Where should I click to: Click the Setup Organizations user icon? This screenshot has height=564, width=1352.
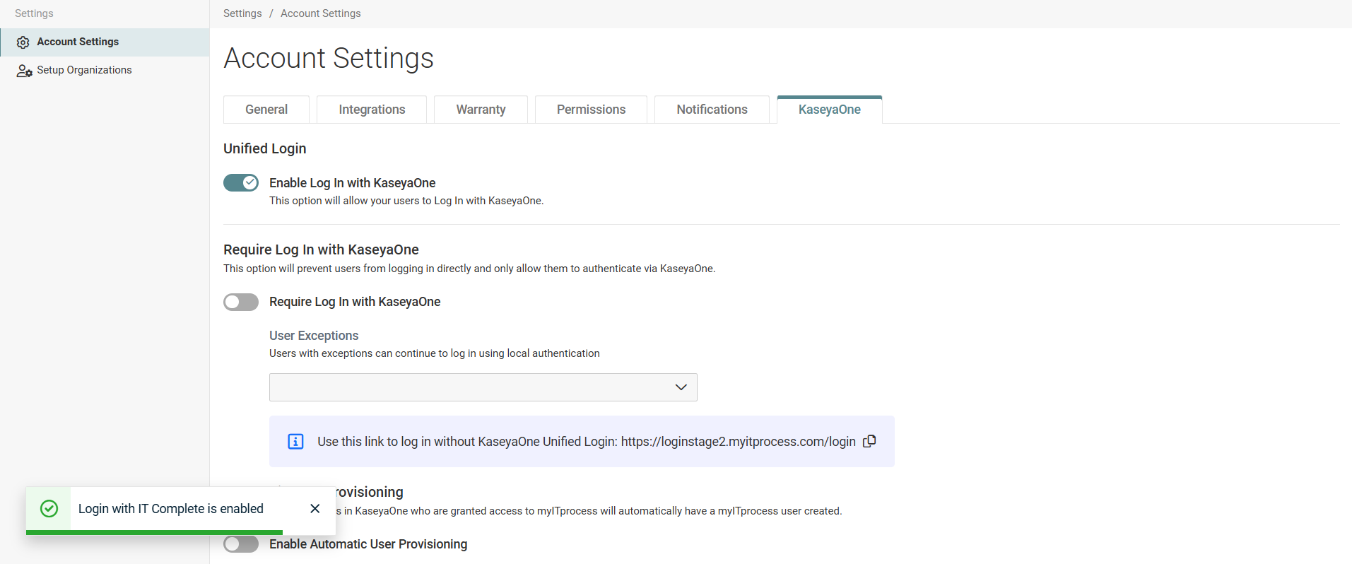pyautogui.click(x=24, y=71)
